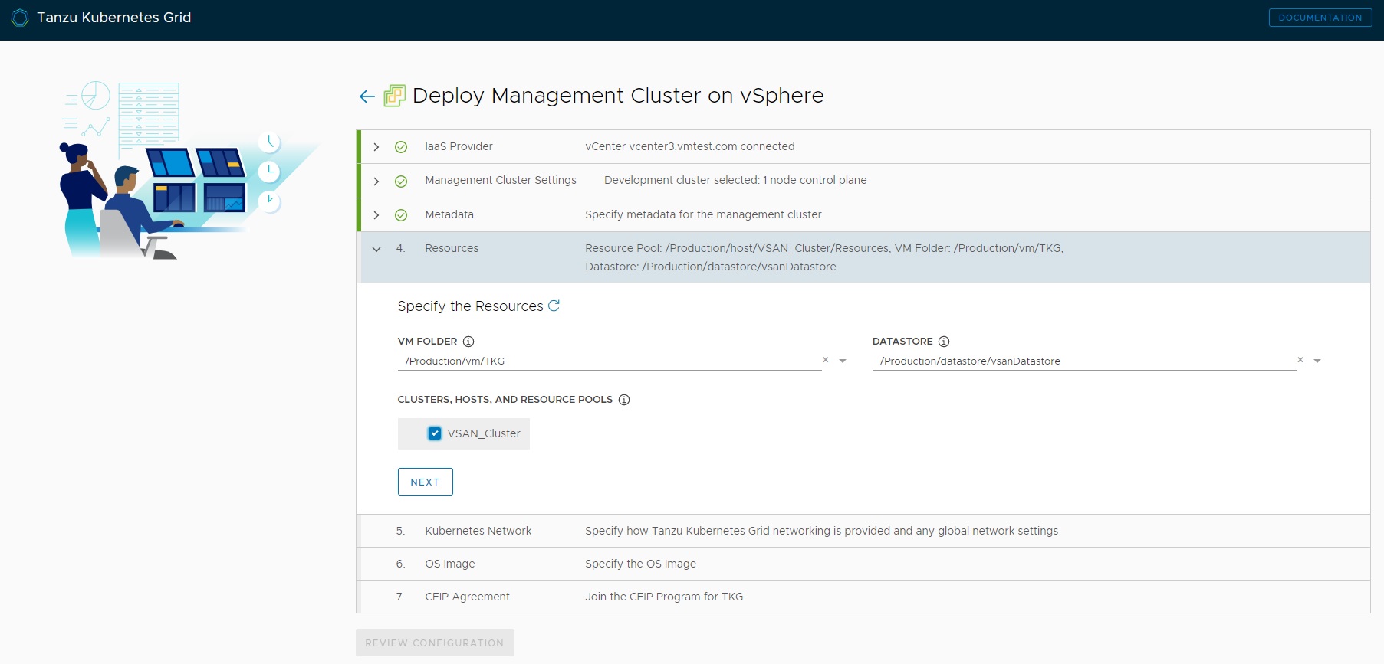The height and width of the screenshot is (664, 1384).
Task: Select the IaaS Provider step label
Action: pos(459,146)
